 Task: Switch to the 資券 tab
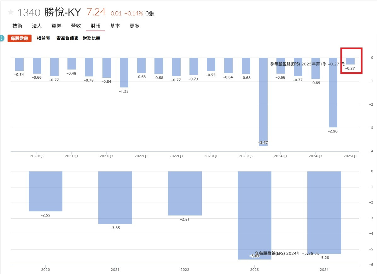tap(56, 26)
